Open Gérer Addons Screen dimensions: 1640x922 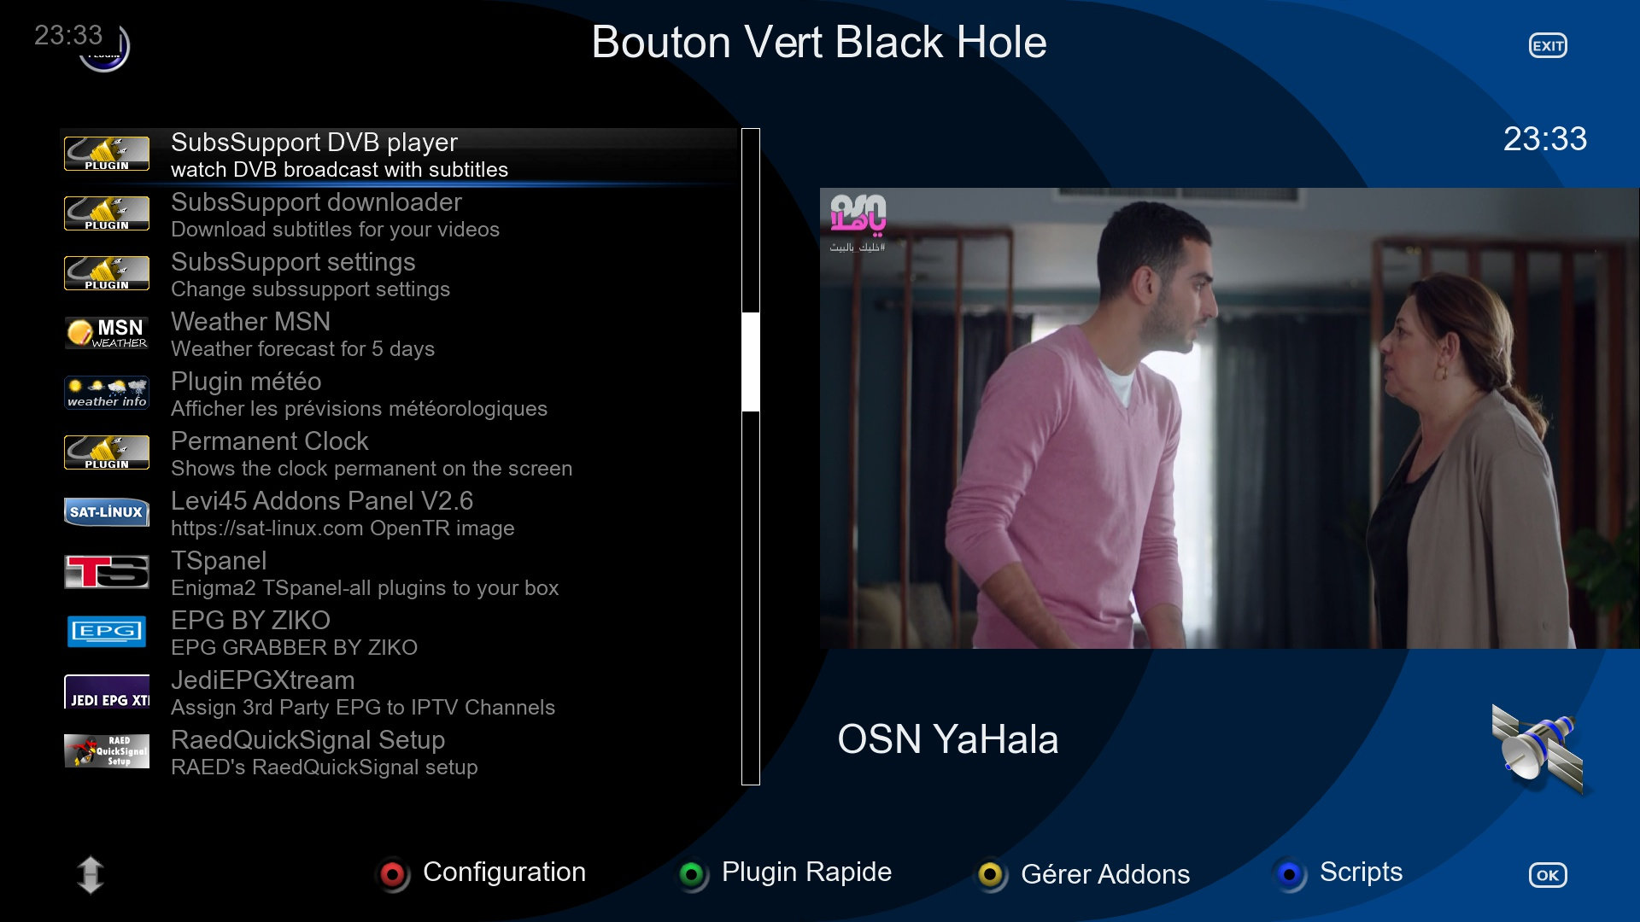point(1105,874)
